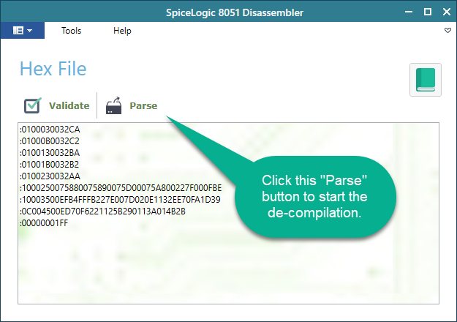Close the Disassembler window

click(445, 11)
